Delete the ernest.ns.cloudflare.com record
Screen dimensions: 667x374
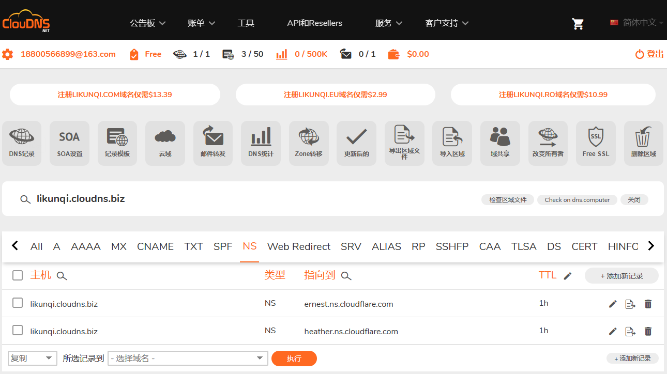point(648,304)
